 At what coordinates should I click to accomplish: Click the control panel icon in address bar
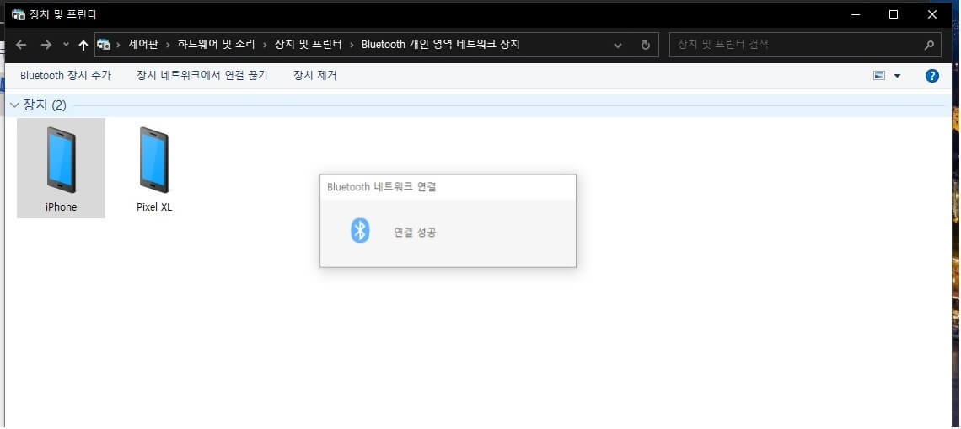pos(105,45)
